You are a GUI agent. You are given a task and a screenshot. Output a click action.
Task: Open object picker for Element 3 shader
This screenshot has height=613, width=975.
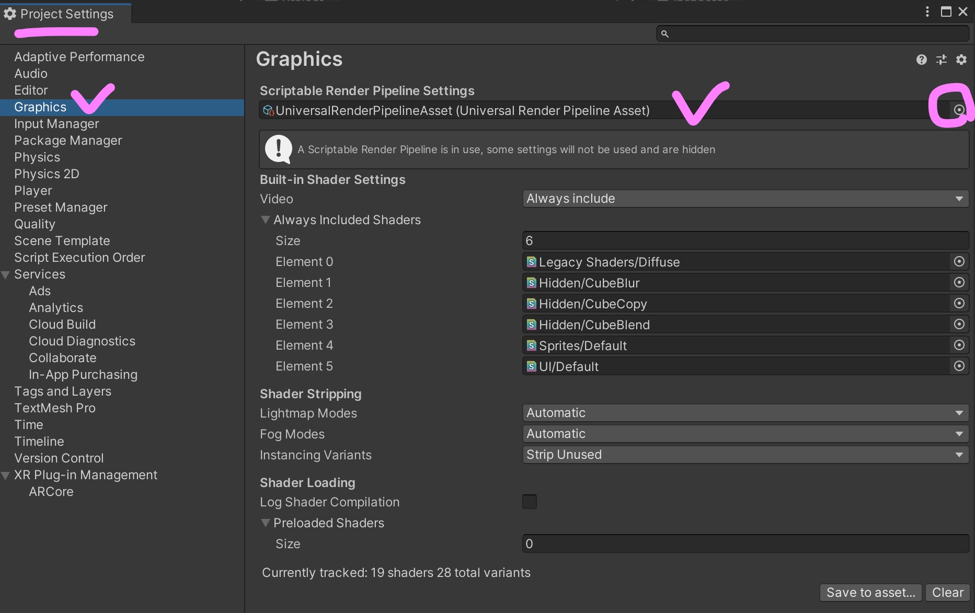click(959, 324)
